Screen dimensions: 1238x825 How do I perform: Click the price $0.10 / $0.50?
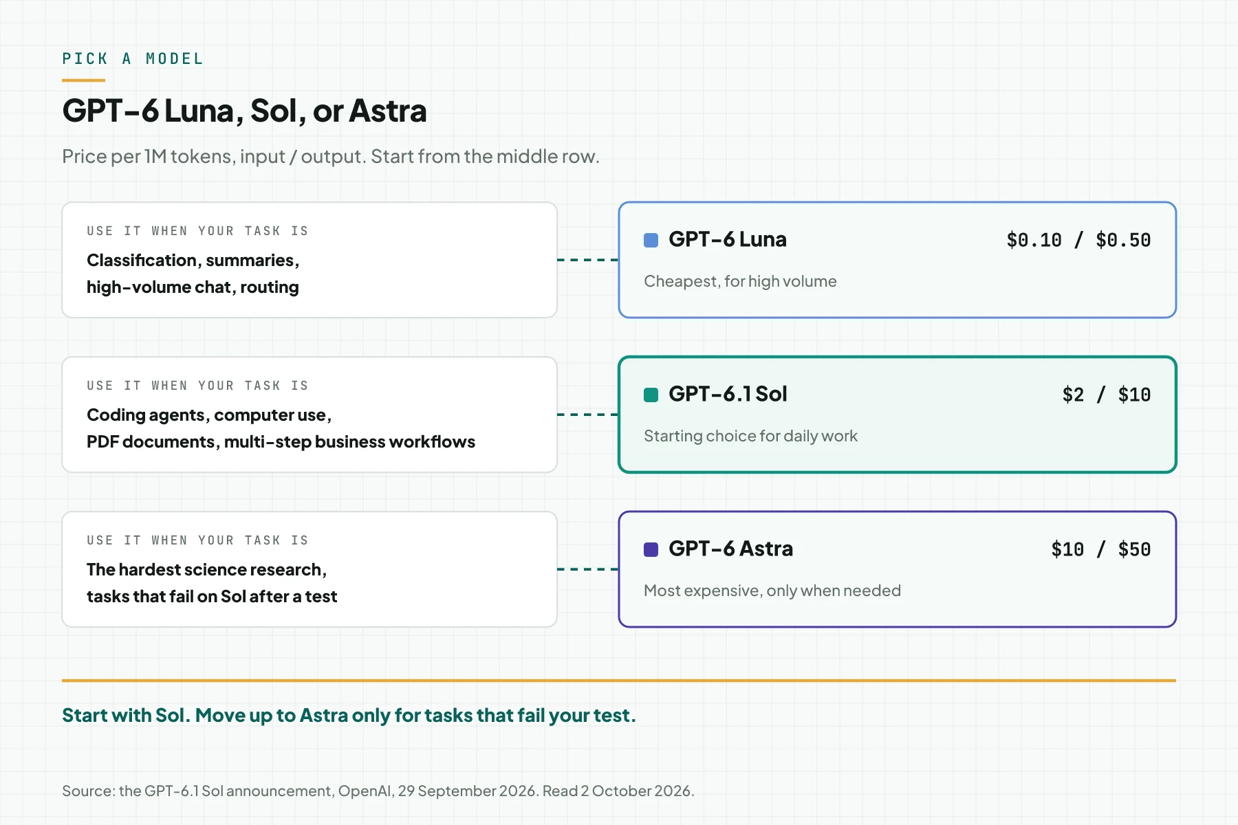(x=1078, y=240)
